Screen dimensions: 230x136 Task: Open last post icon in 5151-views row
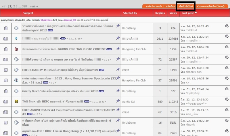(227, 120)
